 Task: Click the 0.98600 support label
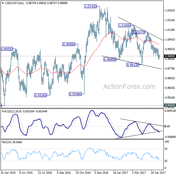(x=110, y=60)
